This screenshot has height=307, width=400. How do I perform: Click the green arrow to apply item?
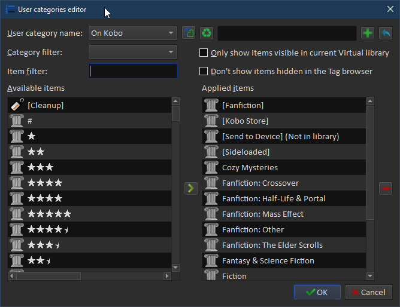pos(190,188)
